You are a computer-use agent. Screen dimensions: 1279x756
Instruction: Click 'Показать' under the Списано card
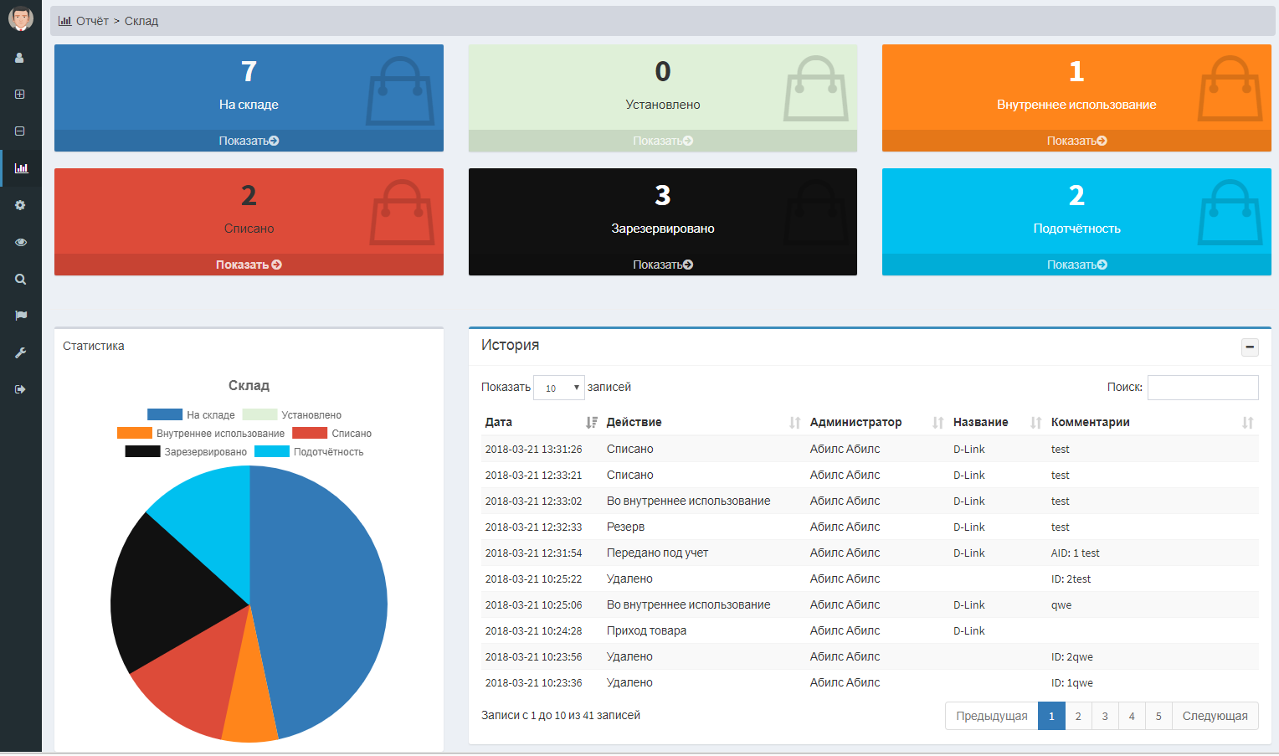point(249,265)
